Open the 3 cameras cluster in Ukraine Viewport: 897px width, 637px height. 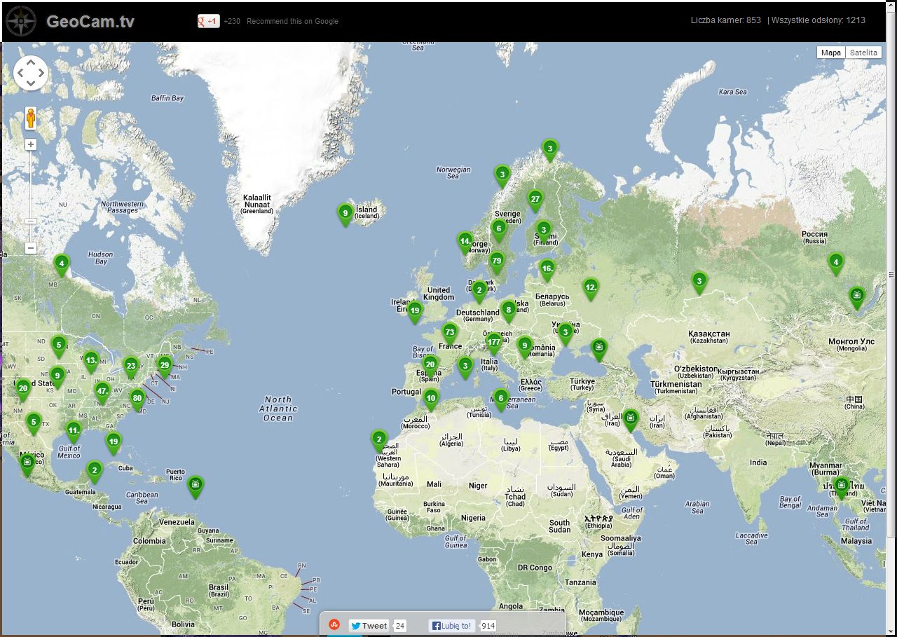(x=566, y=334)
